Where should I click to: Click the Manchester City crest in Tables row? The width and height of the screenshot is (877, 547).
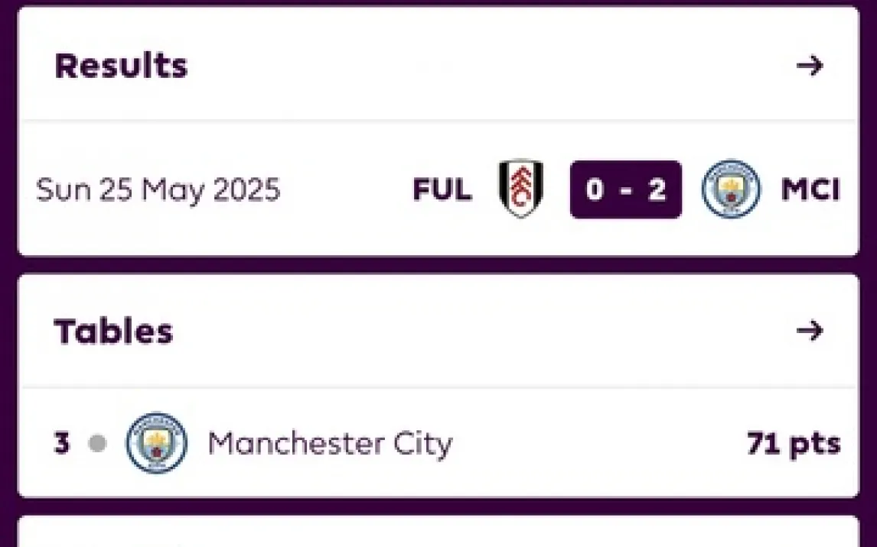[x=156, y=443]
